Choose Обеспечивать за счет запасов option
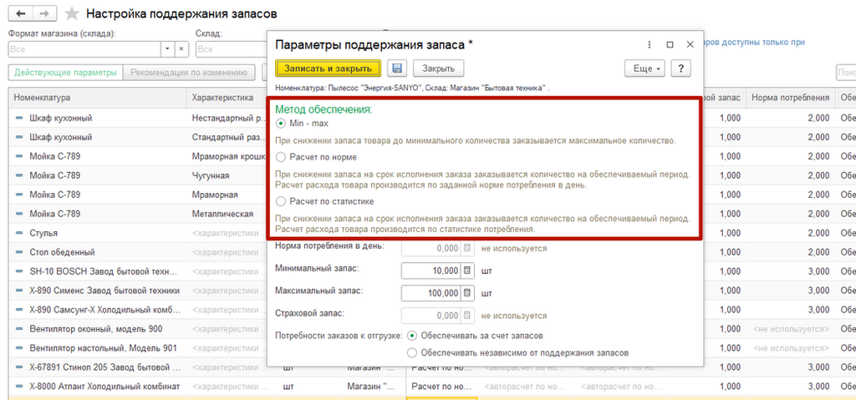 pos(412,335)
